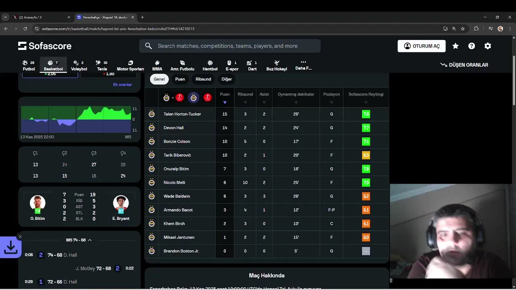Viewport: 516px width, 290px height.
Task: Open browser extensions puzzle icon
Action: 476,29
